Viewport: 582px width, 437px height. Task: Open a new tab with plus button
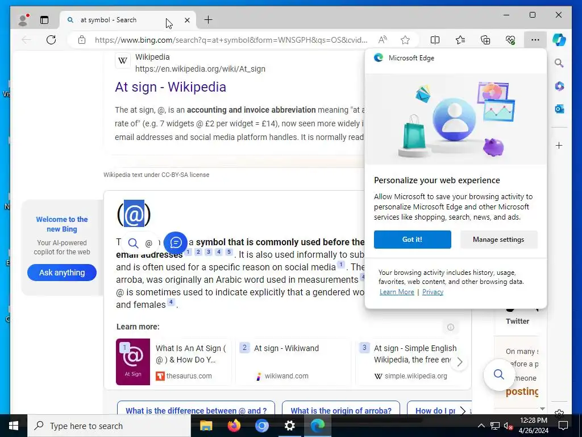pos(209,20)
